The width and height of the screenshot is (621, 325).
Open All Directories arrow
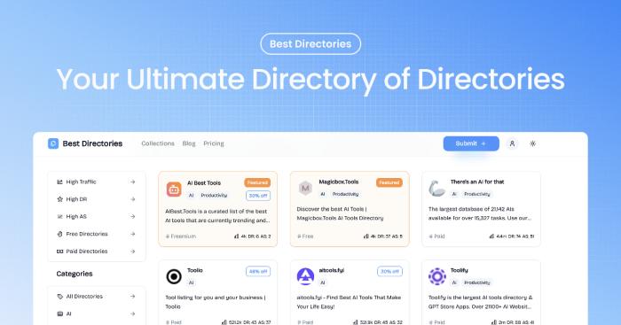(133, 297)
